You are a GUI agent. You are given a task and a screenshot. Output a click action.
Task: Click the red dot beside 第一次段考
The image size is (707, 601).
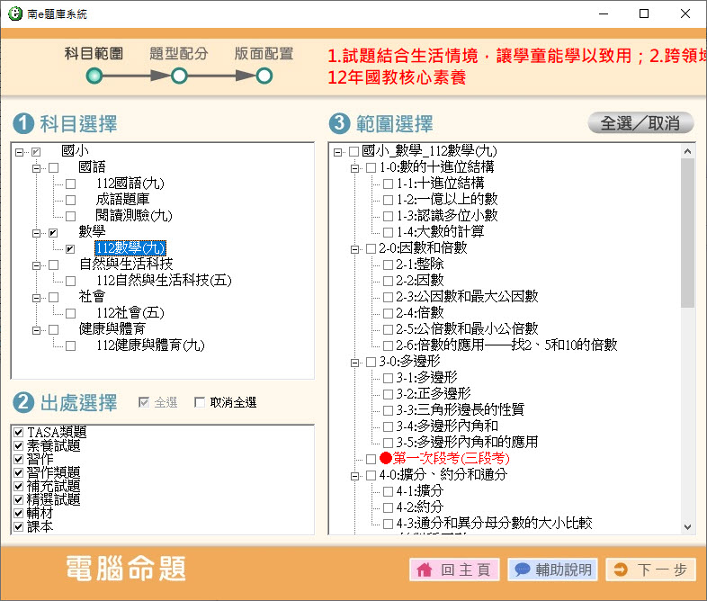pyautogui.click(x=386, y=459)
